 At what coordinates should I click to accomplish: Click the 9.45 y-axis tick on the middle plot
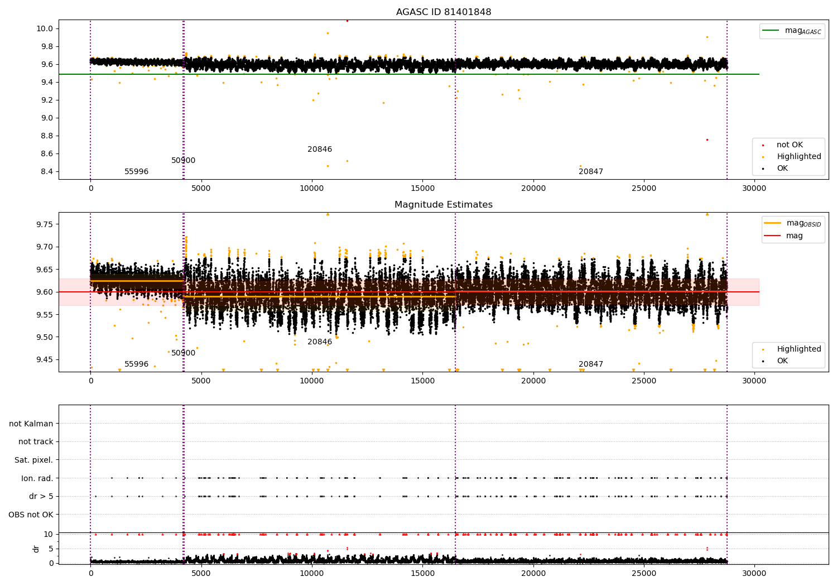tap(45, 359)
